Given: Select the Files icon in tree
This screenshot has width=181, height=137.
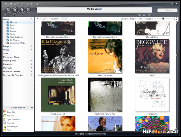Looking at the screenshot, I should tap(8, 28).
